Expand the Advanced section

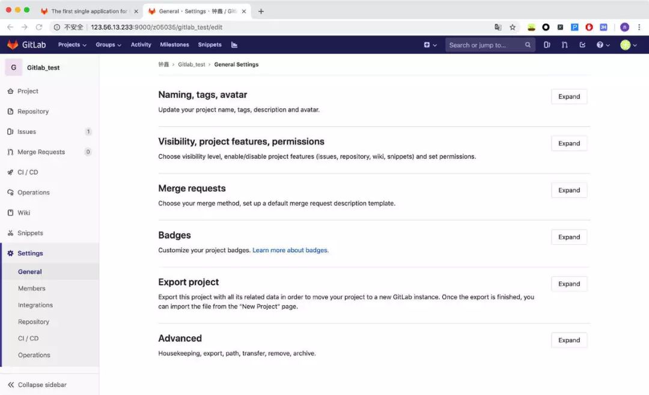[569, 340]
